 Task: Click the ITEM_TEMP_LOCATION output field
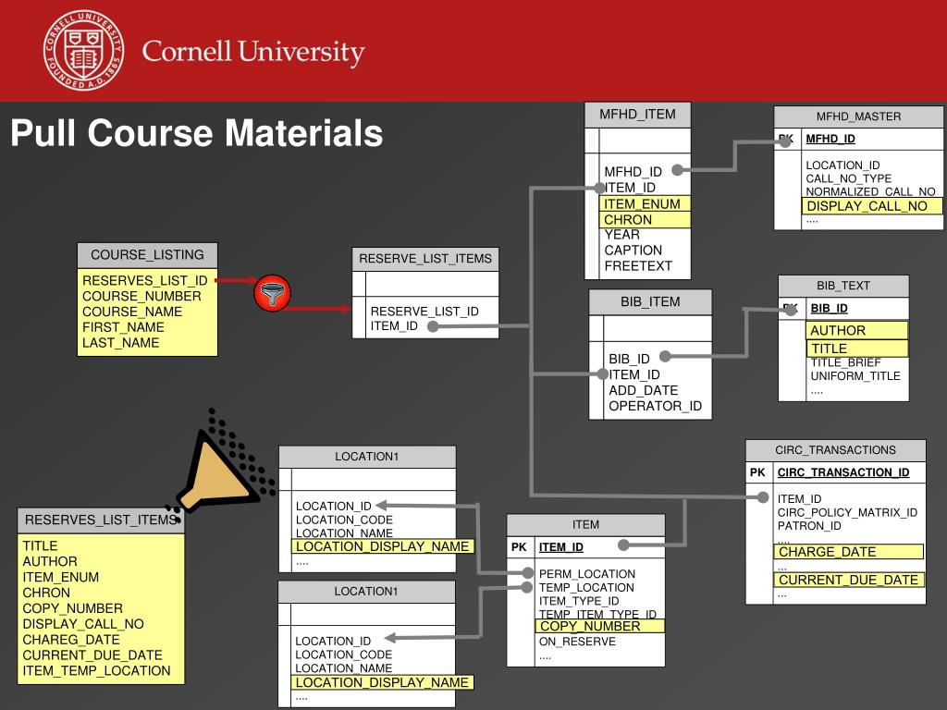[x=96, y=671]
